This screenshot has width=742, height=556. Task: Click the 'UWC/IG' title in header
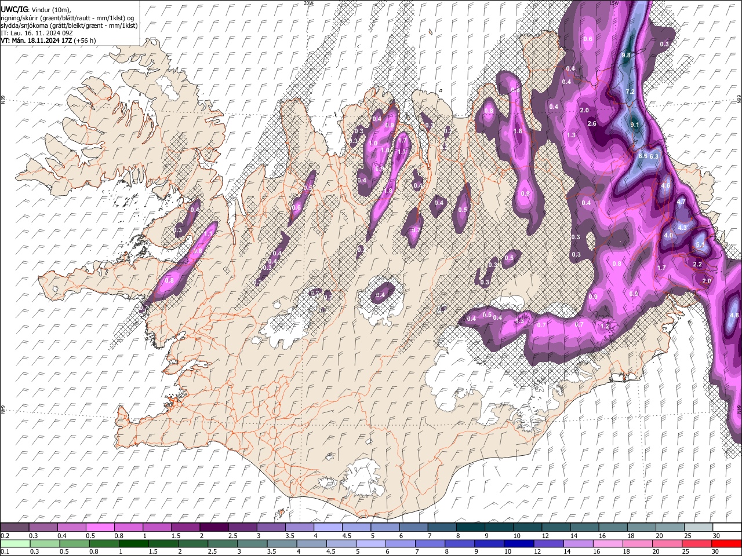pos(13,9)
